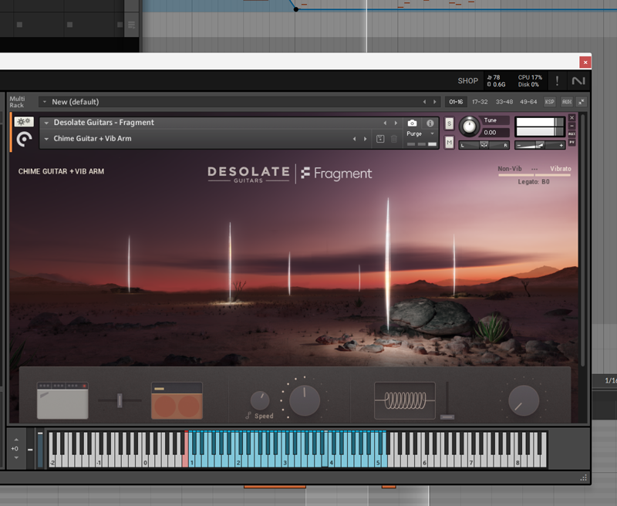Open the Purge dropdown menu

pos(420,133)
